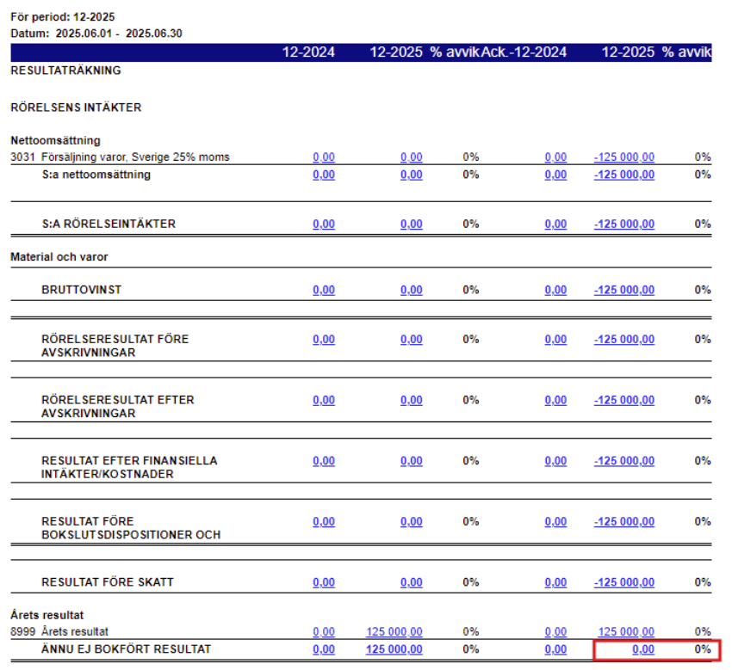
Task: Open -125 000,00 link in account 3031 row
Action: (x=623, y=157)
